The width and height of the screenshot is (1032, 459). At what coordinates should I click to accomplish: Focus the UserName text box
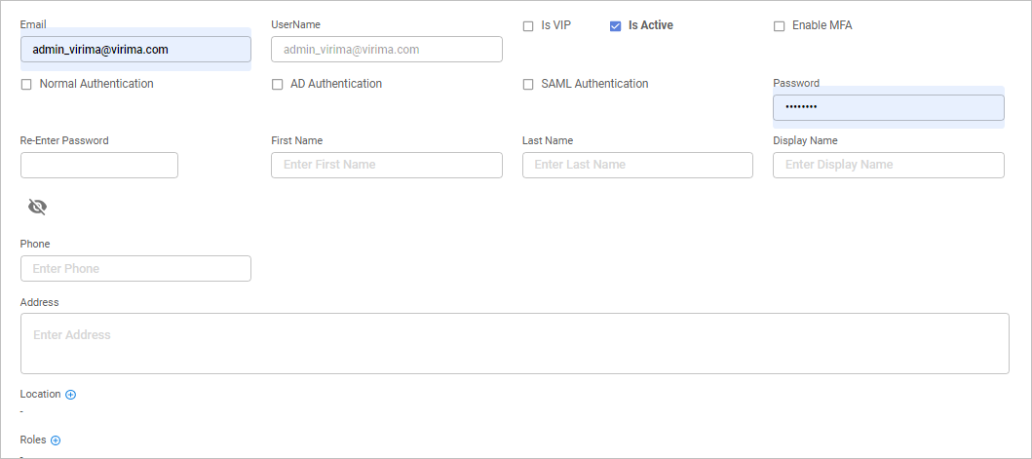tap(386, 50)
